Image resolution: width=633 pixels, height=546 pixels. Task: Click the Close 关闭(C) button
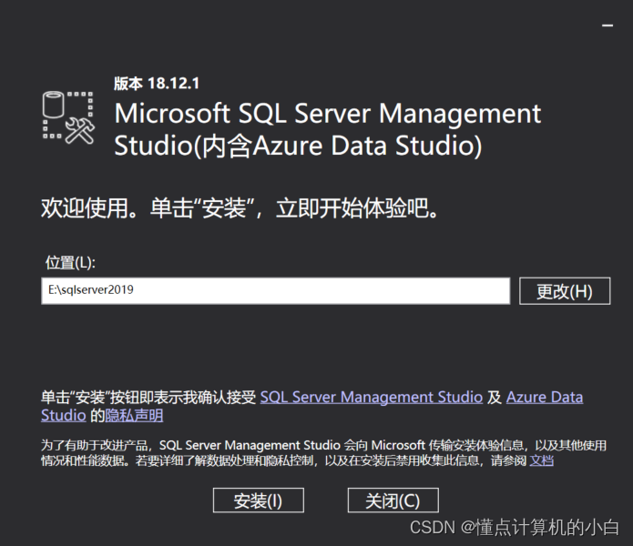(393, 500)
